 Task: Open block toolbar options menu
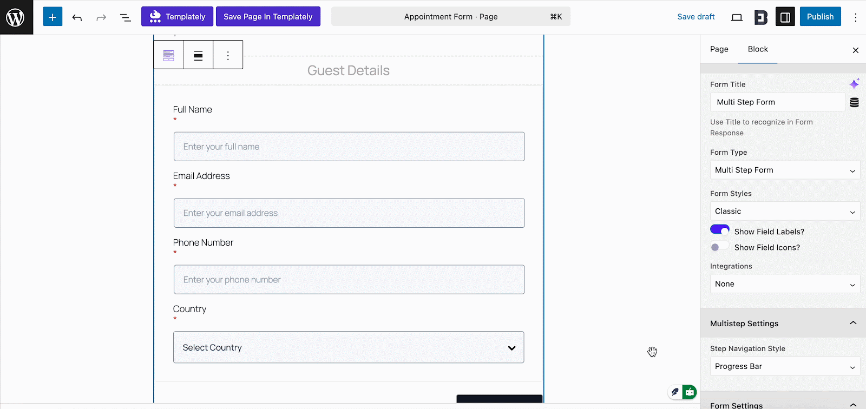click(228, 55)
